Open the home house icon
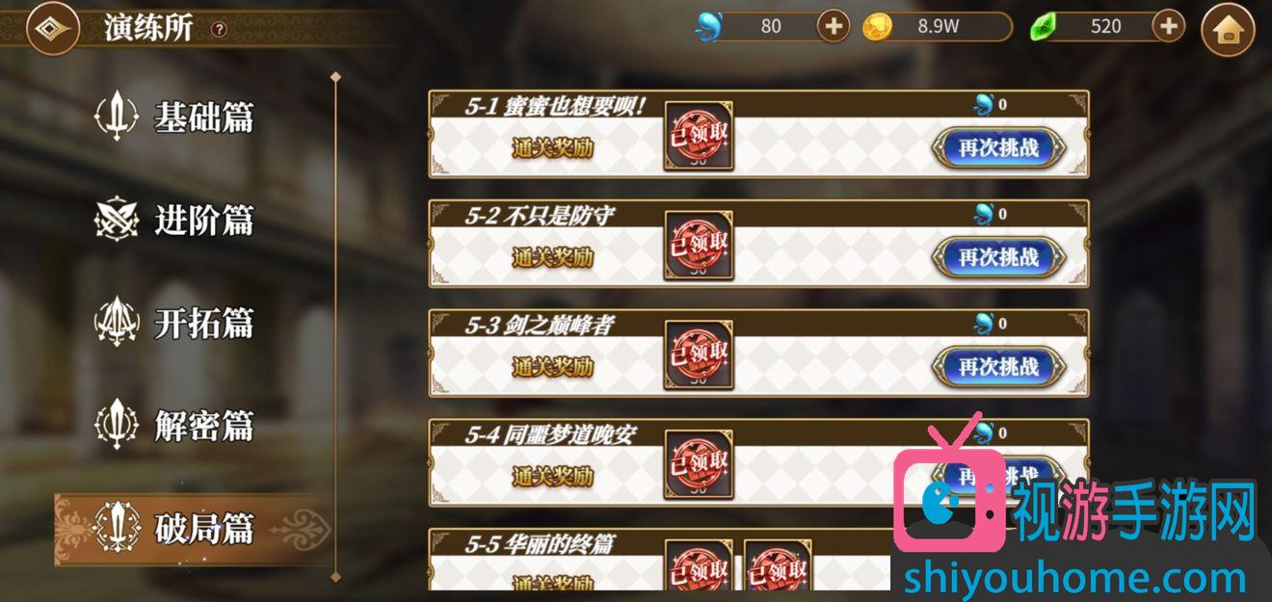Screen dimensions: 1272x602 coord(1228,29)
